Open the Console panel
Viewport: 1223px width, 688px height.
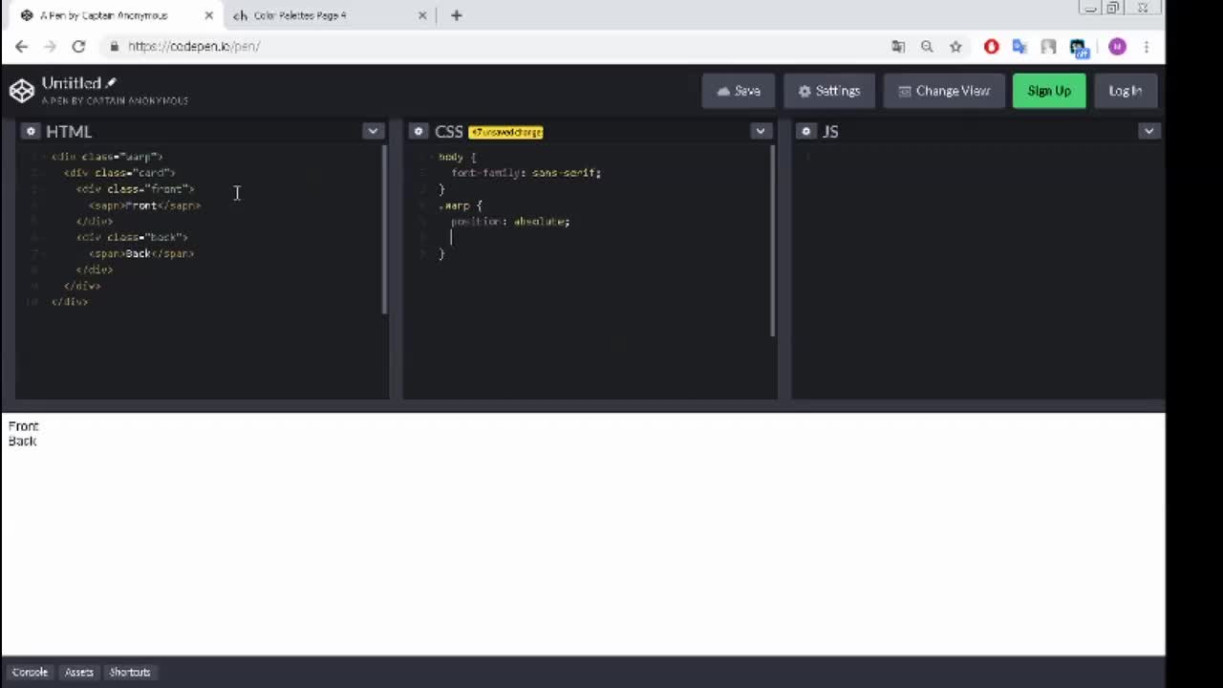(x=30, y=672)
